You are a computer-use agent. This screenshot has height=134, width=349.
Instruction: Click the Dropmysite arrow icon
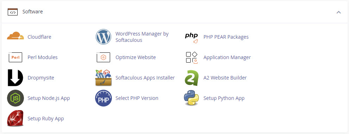pyautogui.click(x=15, y=78)
